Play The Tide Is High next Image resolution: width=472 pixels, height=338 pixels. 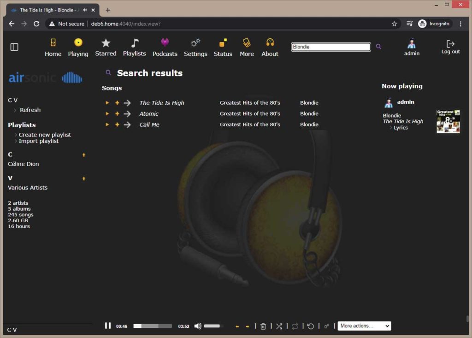click(127, 103)
